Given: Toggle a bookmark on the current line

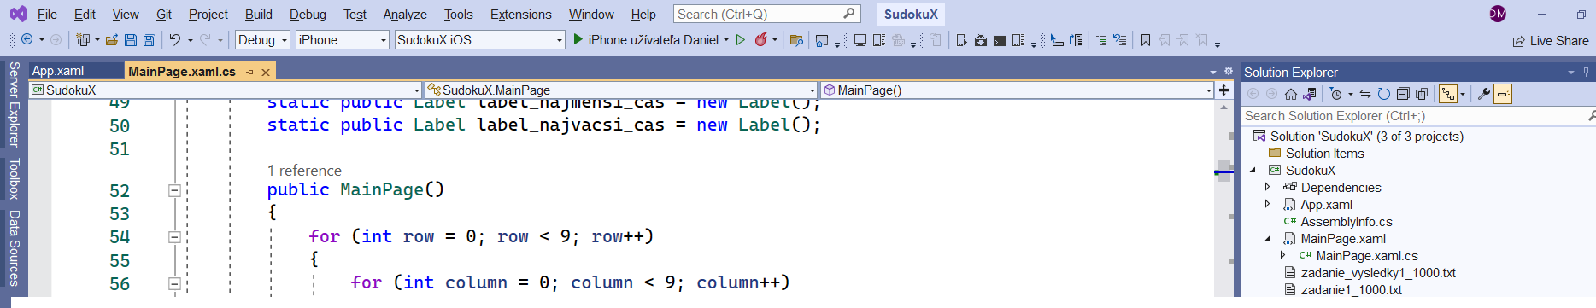Looking at the screenshot, I should click(x=1146, y=39).
